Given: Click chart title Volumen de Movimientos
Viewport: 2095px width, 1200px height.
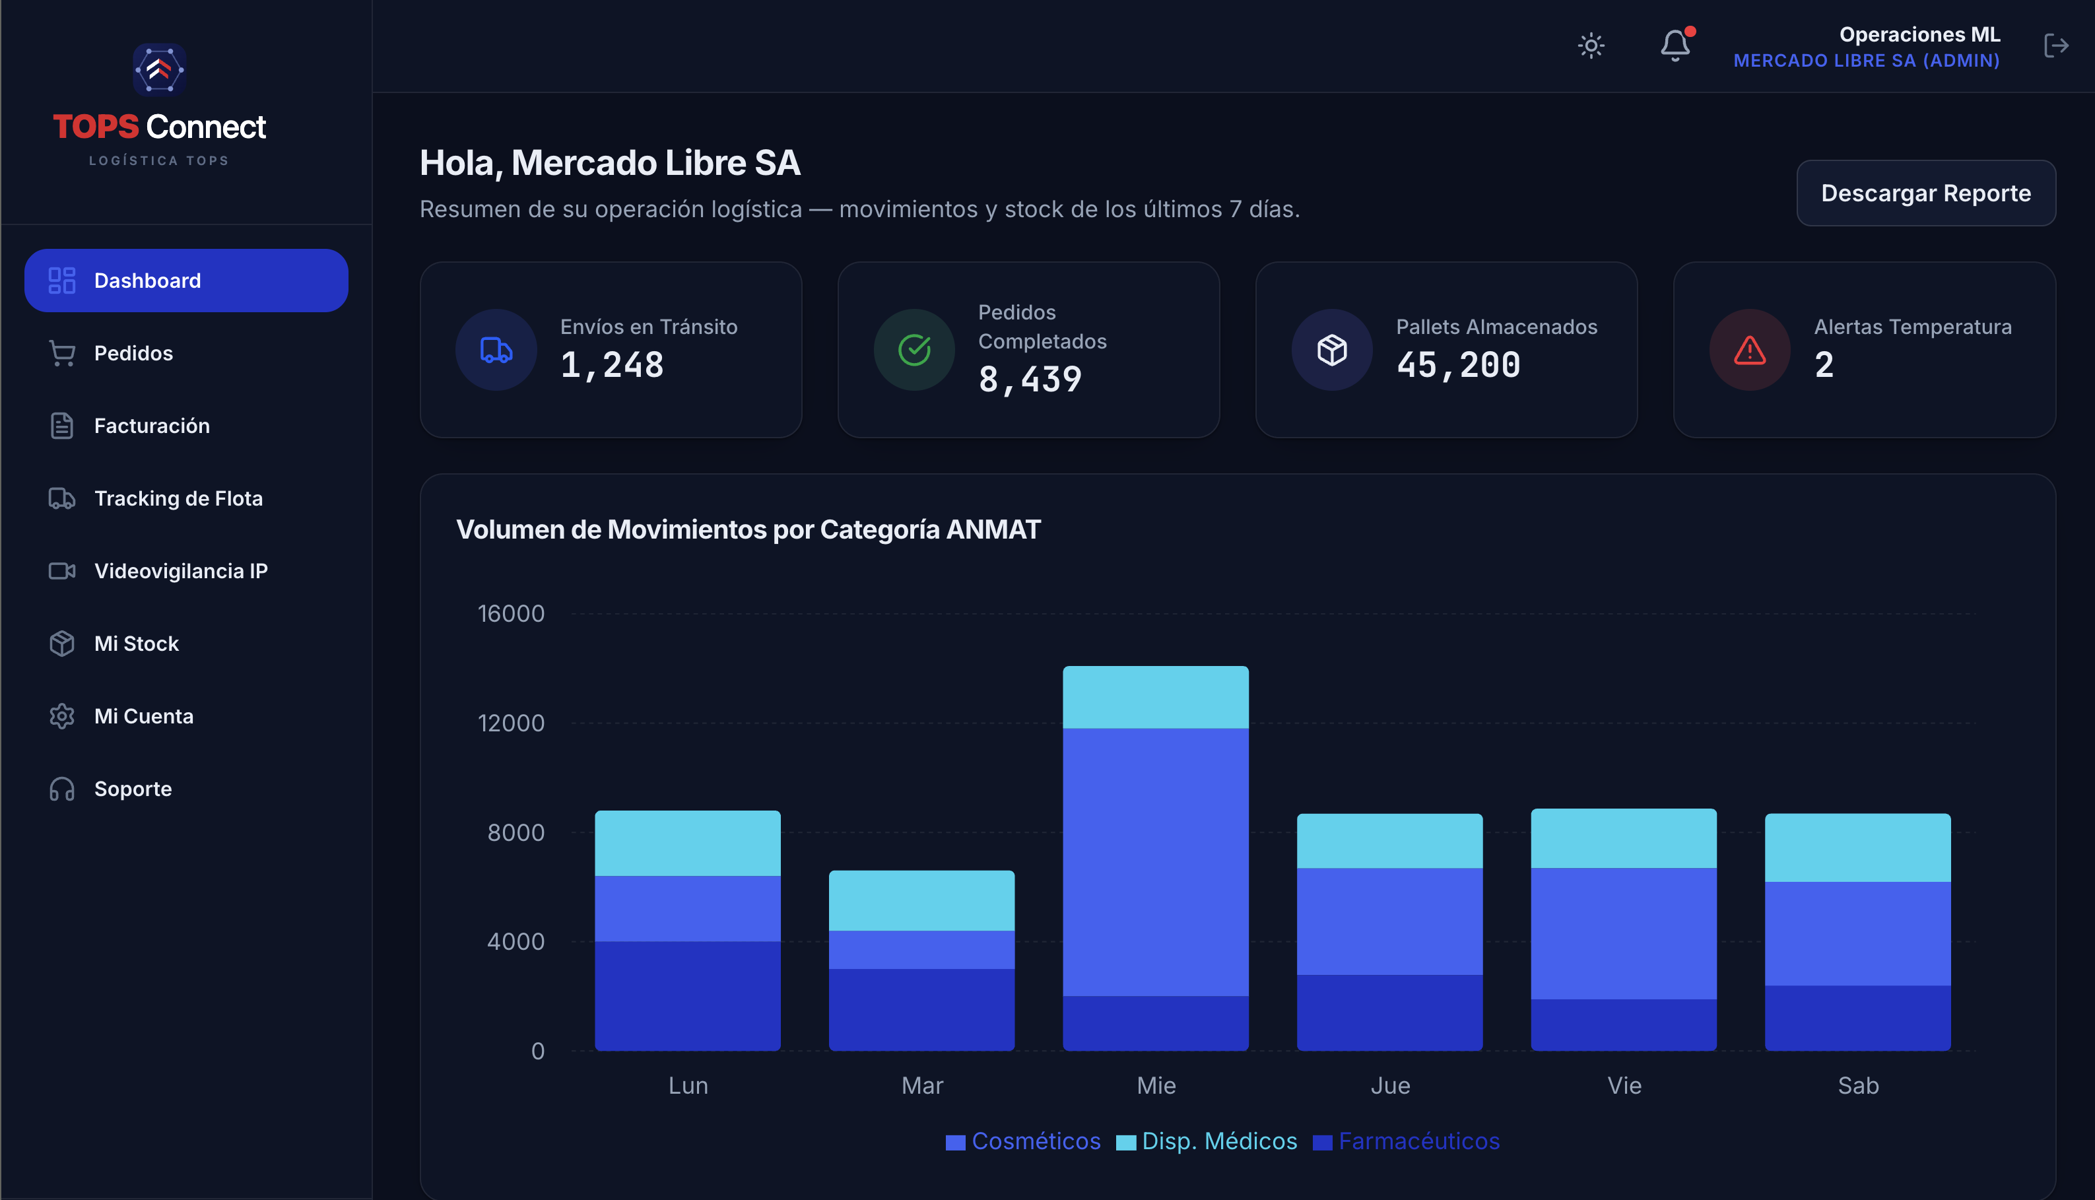Looking at the screenshot, I should coord(748,529).
